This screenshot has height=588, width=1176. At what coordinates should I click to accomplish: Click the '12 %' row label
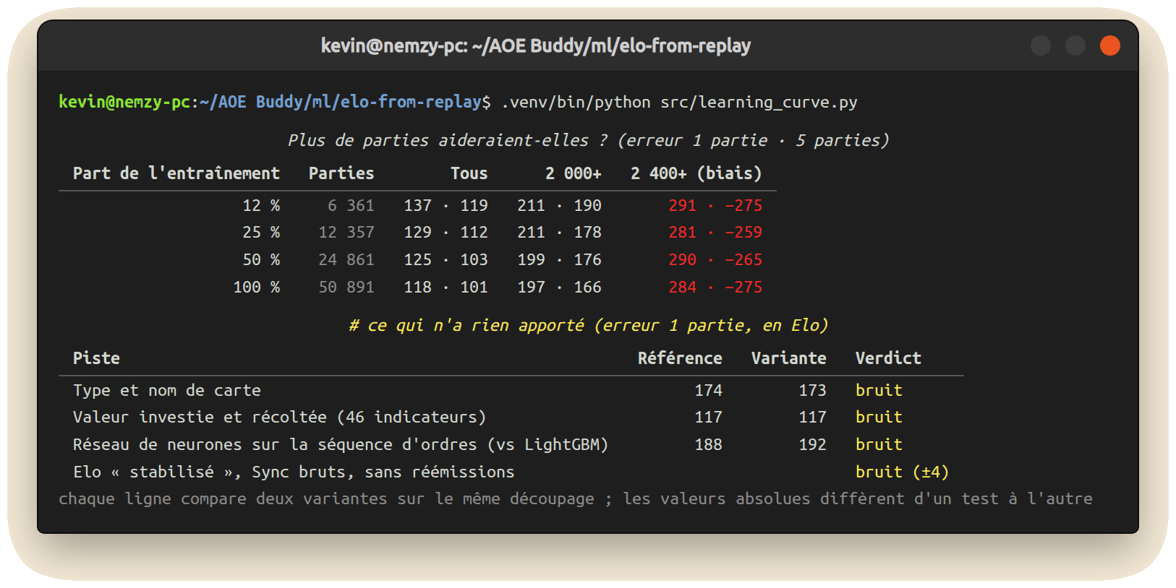(261, 205)
